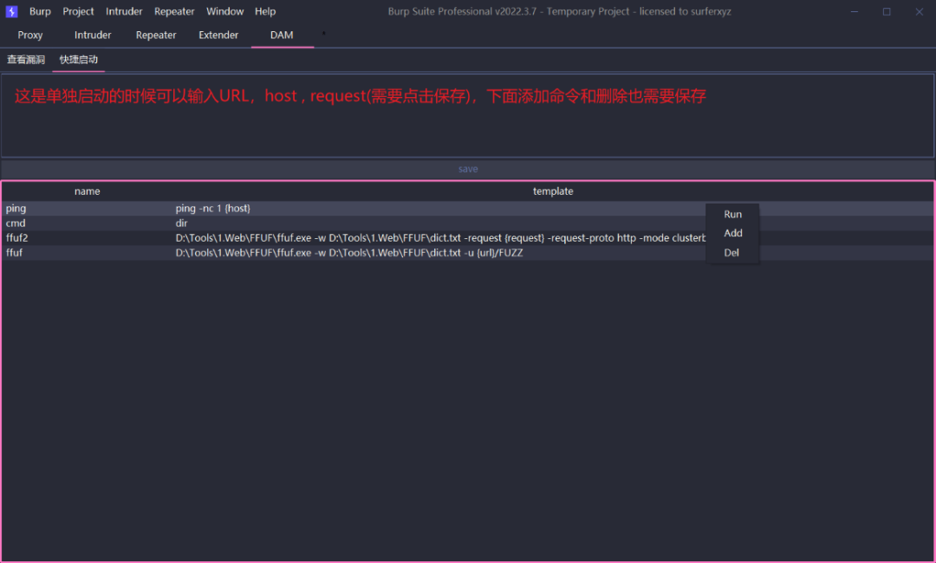Screen dimensions: 936x563
Task: Choose Del from the context menu
Action: pyautogui.click(x=732, y=253)
